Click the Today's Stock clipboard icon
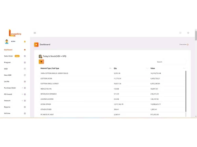Screen dimensions: 197x147 (x=40, y=56)
